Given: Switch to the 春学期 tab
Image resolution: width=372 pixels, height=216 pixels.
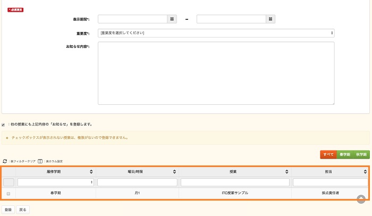Looking at the screenshot, I should click(x=344, y=154).
